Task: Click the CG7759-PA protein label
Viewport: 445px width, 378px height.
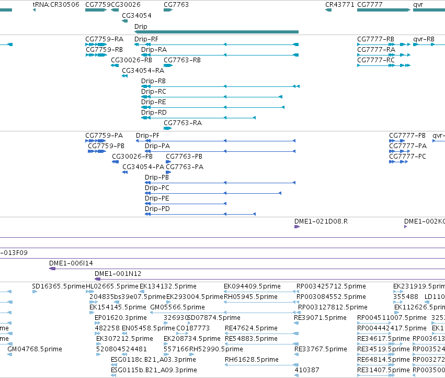Action: click(104, 136)
